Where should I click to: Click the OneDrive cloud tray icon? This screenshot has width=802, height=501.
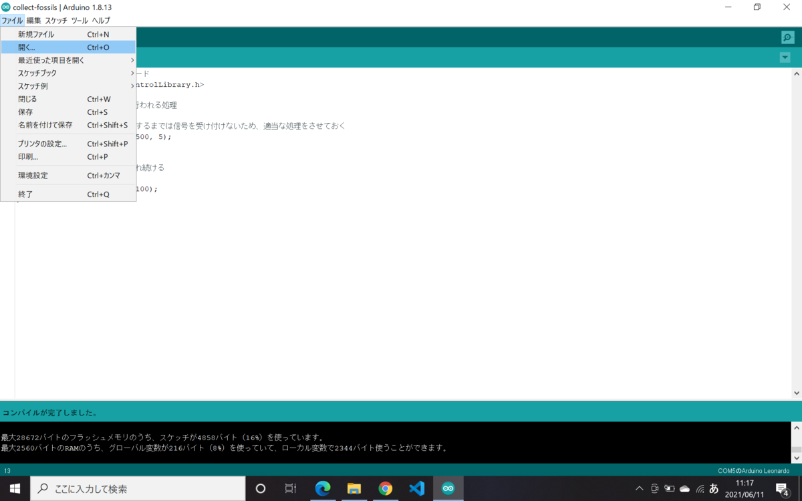click(x=684, y=489)
